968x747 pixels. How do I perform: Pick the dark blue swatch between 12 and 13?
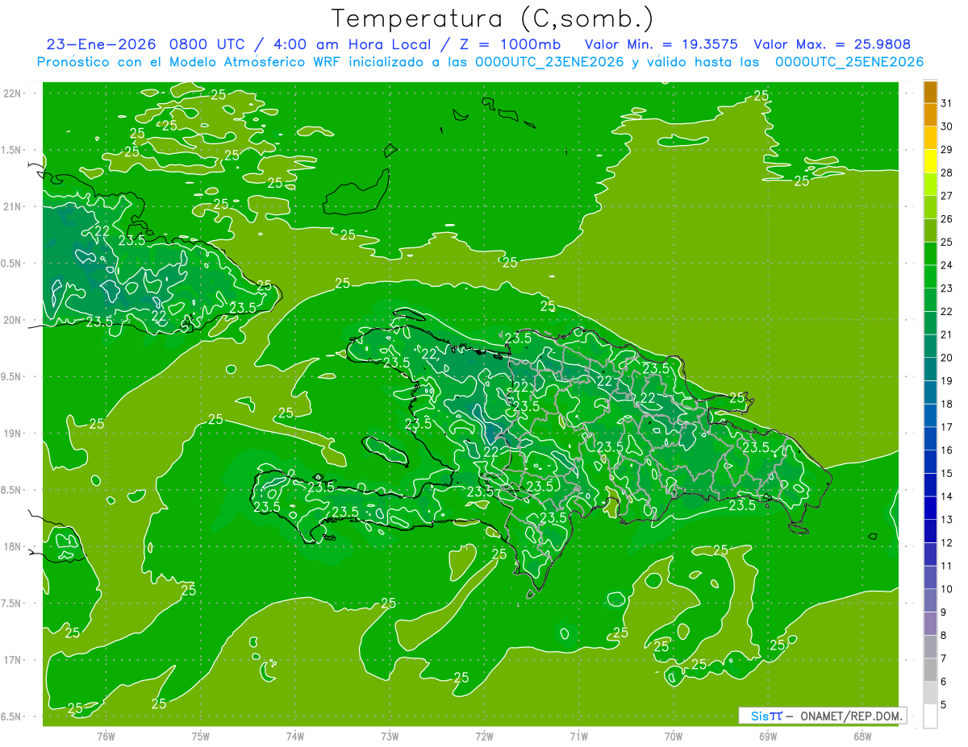coord(930,531)
